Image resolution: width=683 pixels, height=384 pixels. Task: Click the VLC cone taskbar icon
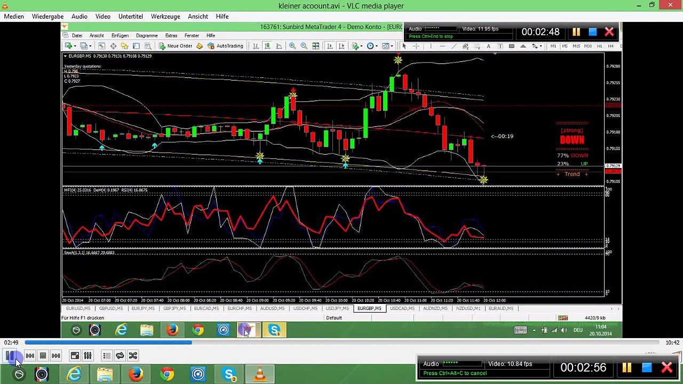[260, 374]
